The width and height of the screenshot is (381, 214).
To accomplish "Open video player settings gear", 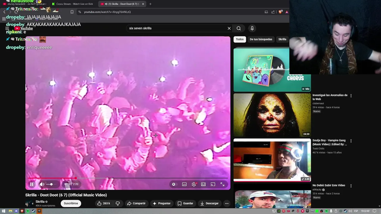I will pos(194,184).
